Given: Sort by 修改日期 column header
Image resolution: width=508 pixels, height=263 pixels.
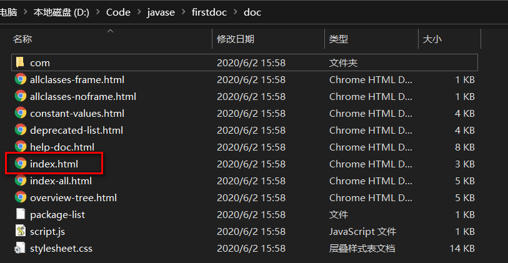Looking at the screenshot, I should coord(235,39).
